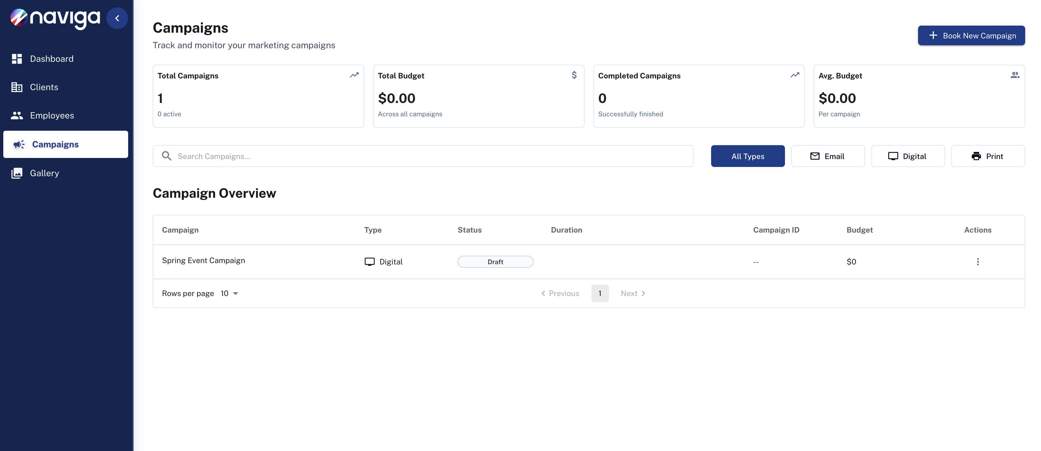1041x451 pixels.
Task: Go to Clients in the sidebar
Action: coord(44,87)
